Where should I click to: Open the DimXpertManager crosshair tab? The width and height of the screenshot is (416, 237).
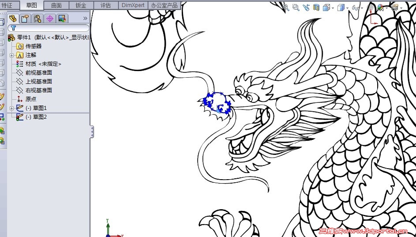click(x=49, y=19)
